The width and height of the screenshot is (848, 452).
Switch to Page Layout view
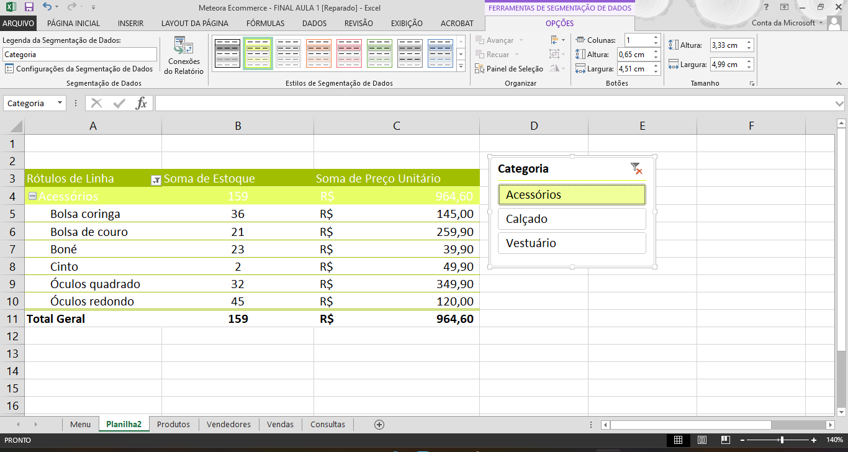[702, 440]
